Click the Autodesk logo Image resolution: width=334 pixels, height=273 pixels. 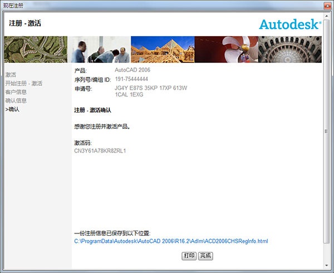pos(290,25)
